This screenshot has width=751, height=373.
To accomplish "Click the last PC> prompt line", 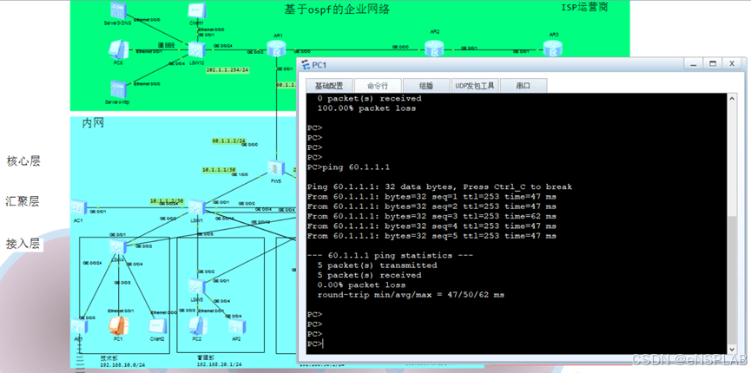I will [315, 344].
